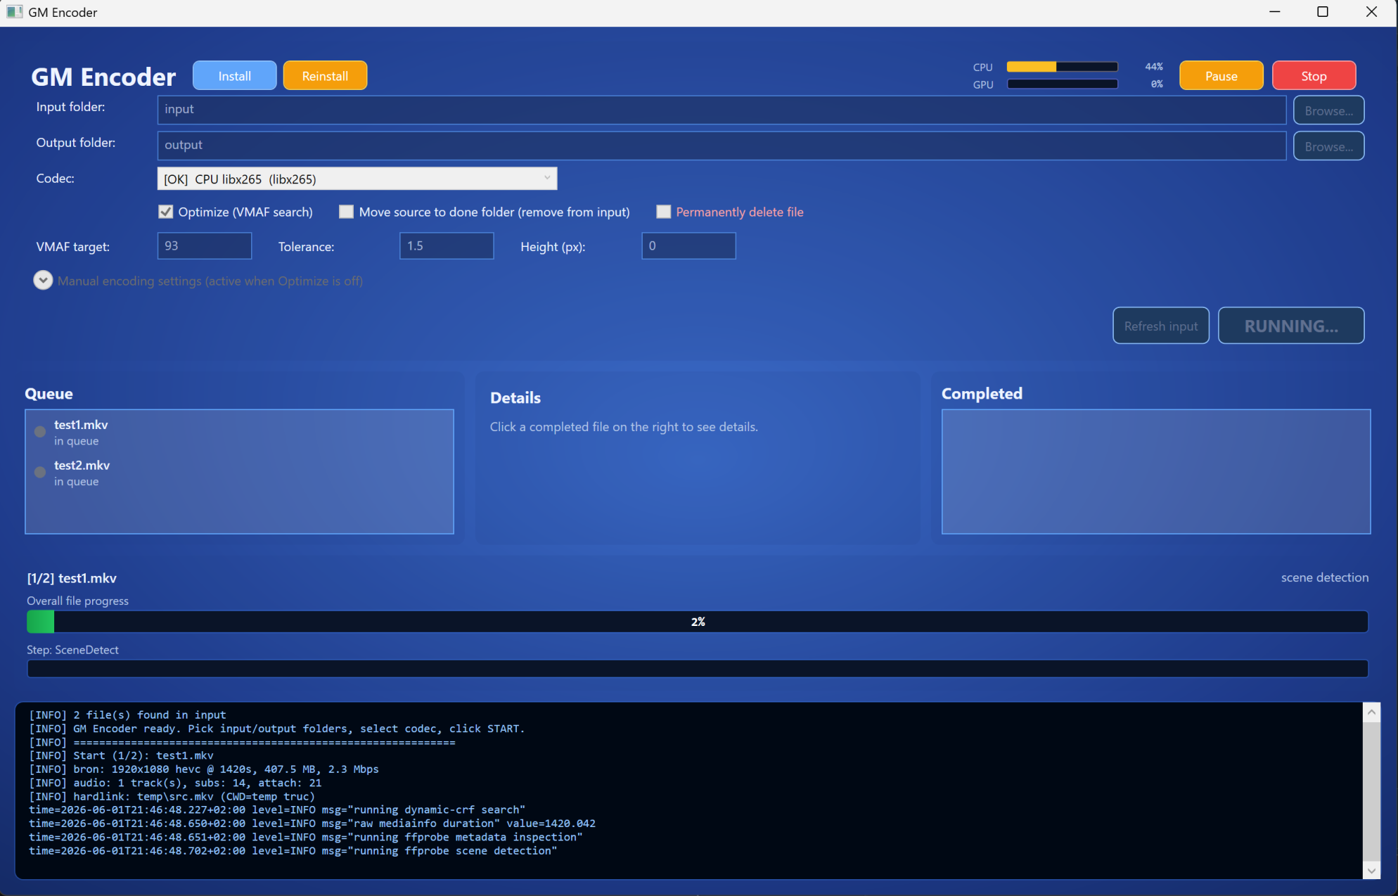Click the "audio: 1 track(s)" log line
Screen dimensions: 1398x896
(175, 783)
